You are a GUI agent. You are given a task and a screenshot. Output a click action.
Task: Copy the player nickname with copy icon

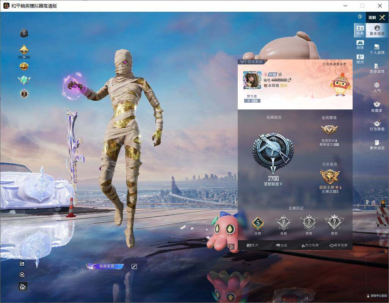coord(280,74)
